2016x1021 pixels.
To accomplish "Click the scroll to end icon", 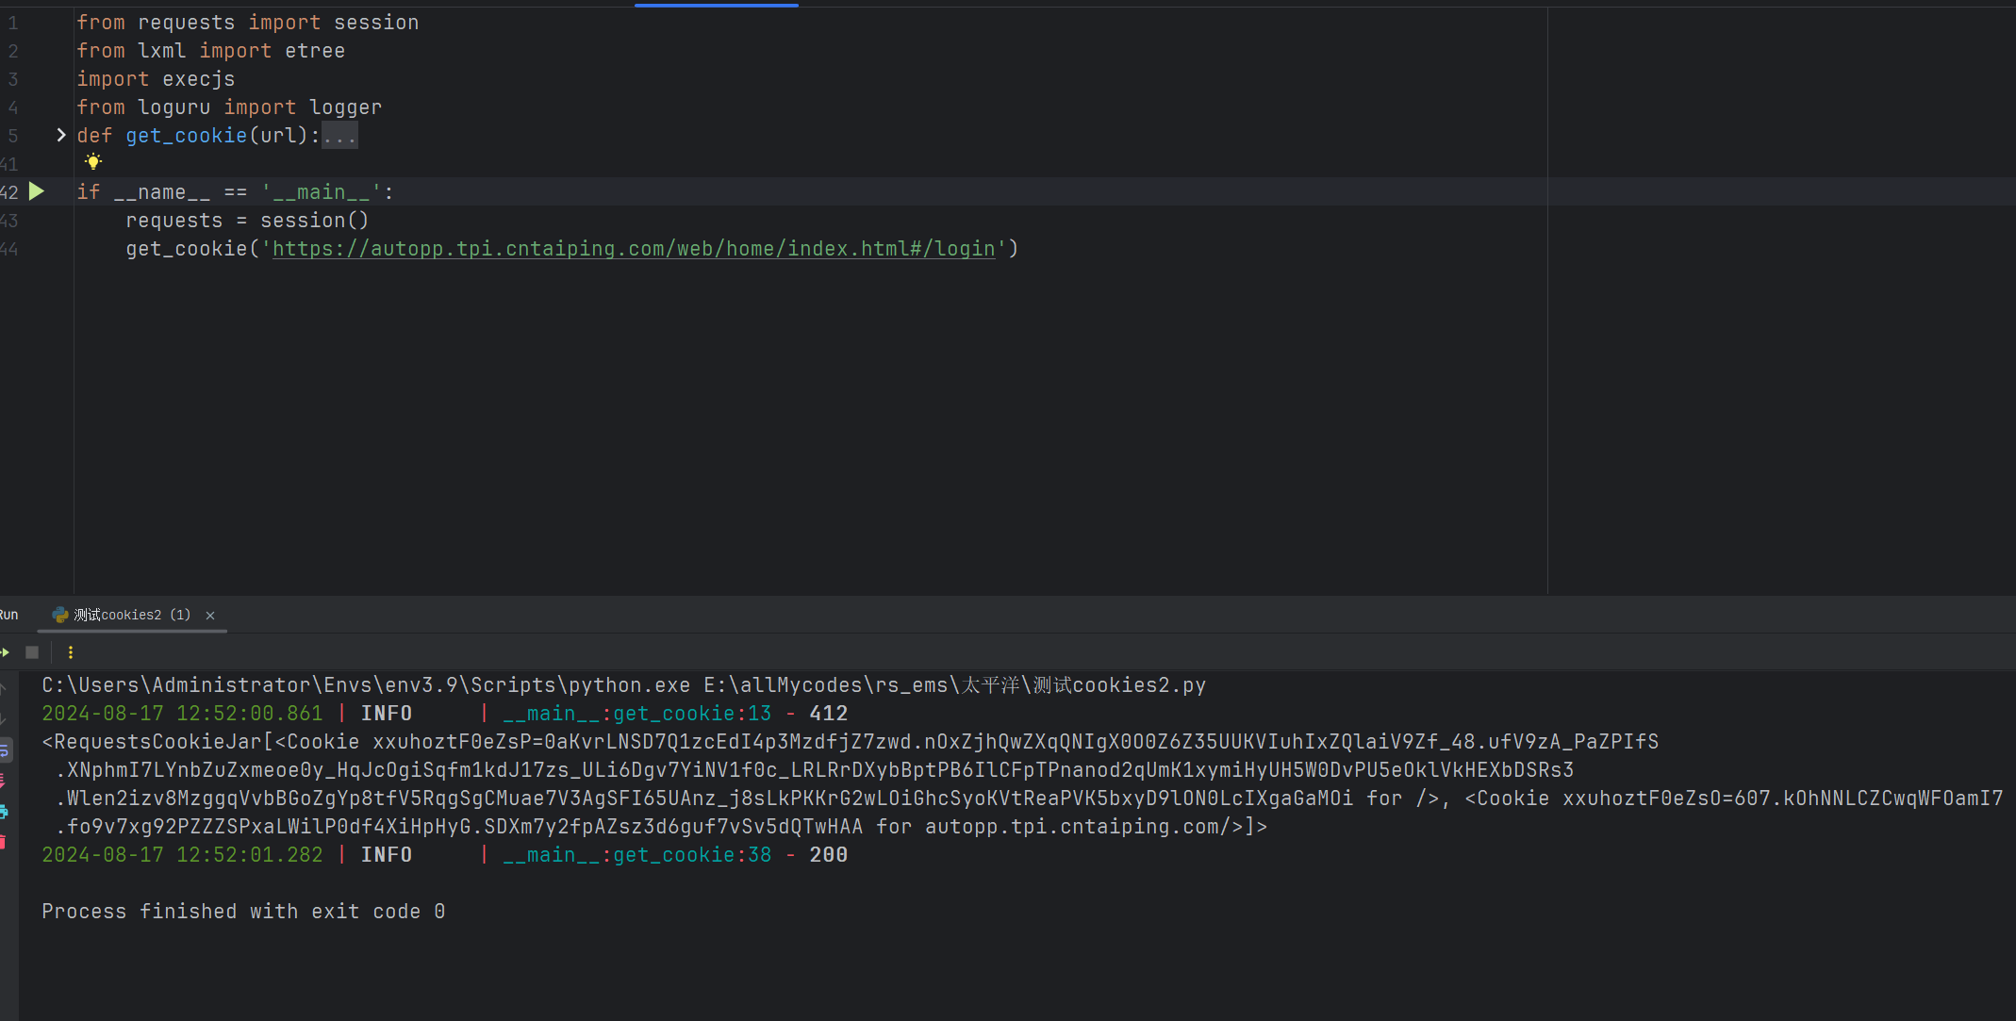I will (3, 781).
